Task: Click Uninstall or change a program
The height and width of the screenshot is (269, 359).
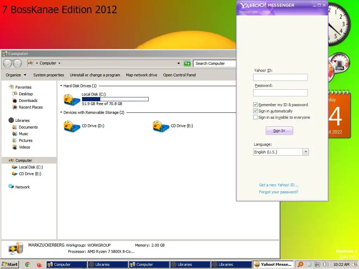Action: coord(95,75)
